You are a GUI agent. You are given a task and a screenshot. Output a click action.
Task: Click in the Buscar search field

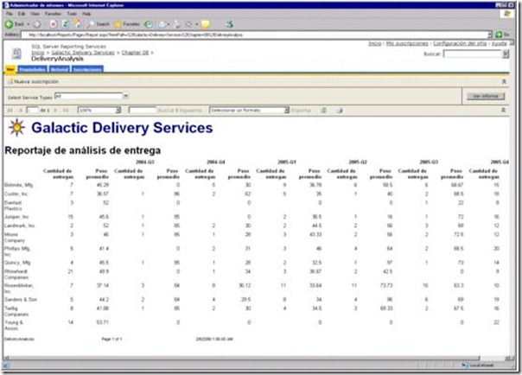tap(473, 54)
